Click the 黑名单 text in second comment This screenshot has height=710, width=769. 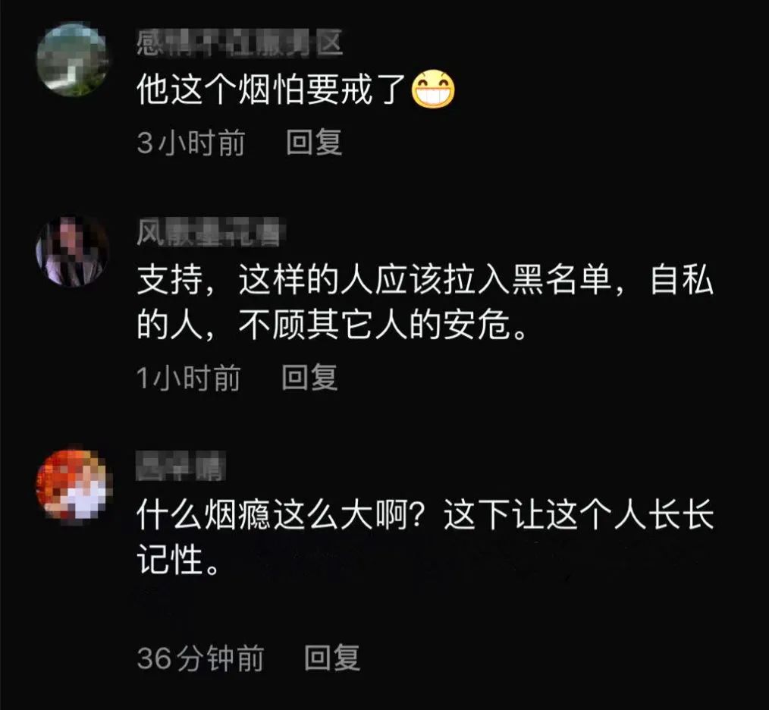[x=562, y=280]
